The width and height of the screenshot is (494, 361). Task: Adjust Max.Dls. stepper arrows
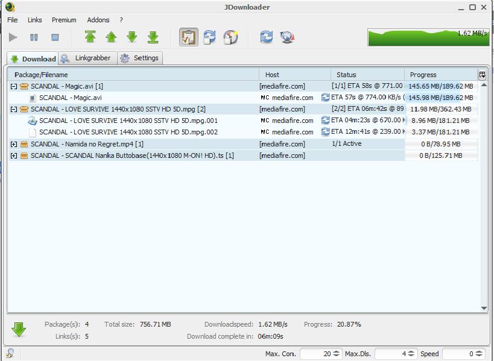click(411, 354)
